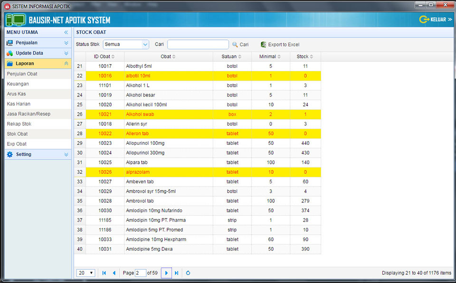Open Stok Obat report menu item
This screenshot has width=456, height=283.
(x=18, y=134)
